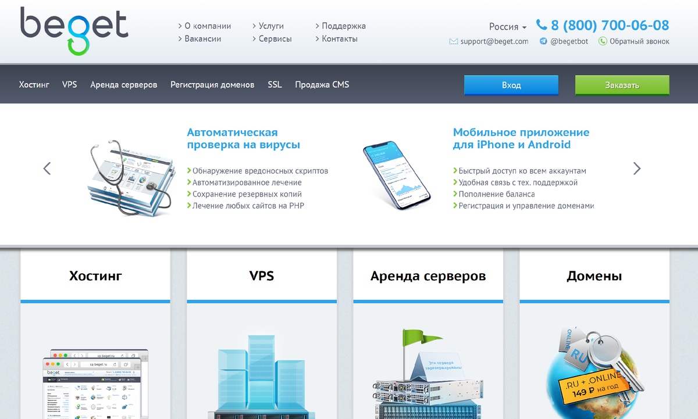Click the Хостинг control panel screenshot image

(95, 384)
